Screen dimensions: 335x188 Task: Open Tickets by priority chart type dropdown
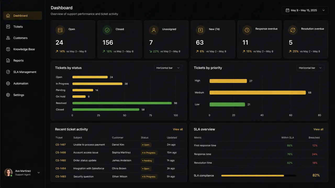(310, 68)
